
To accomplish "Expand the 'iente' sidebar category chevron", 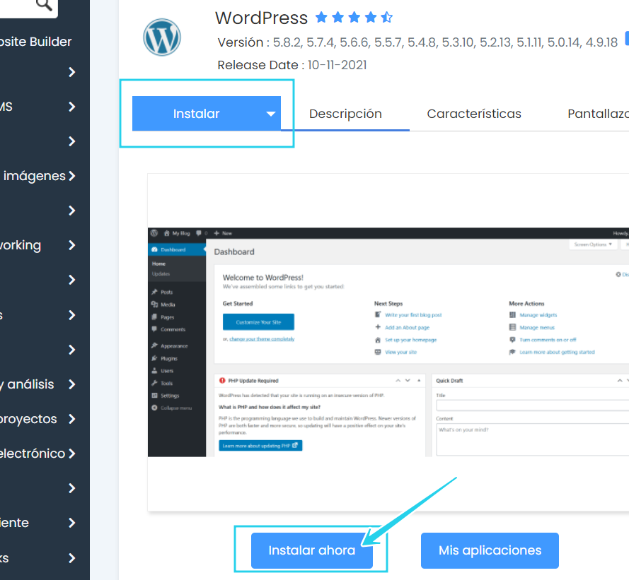I will (x=71, y=523).
